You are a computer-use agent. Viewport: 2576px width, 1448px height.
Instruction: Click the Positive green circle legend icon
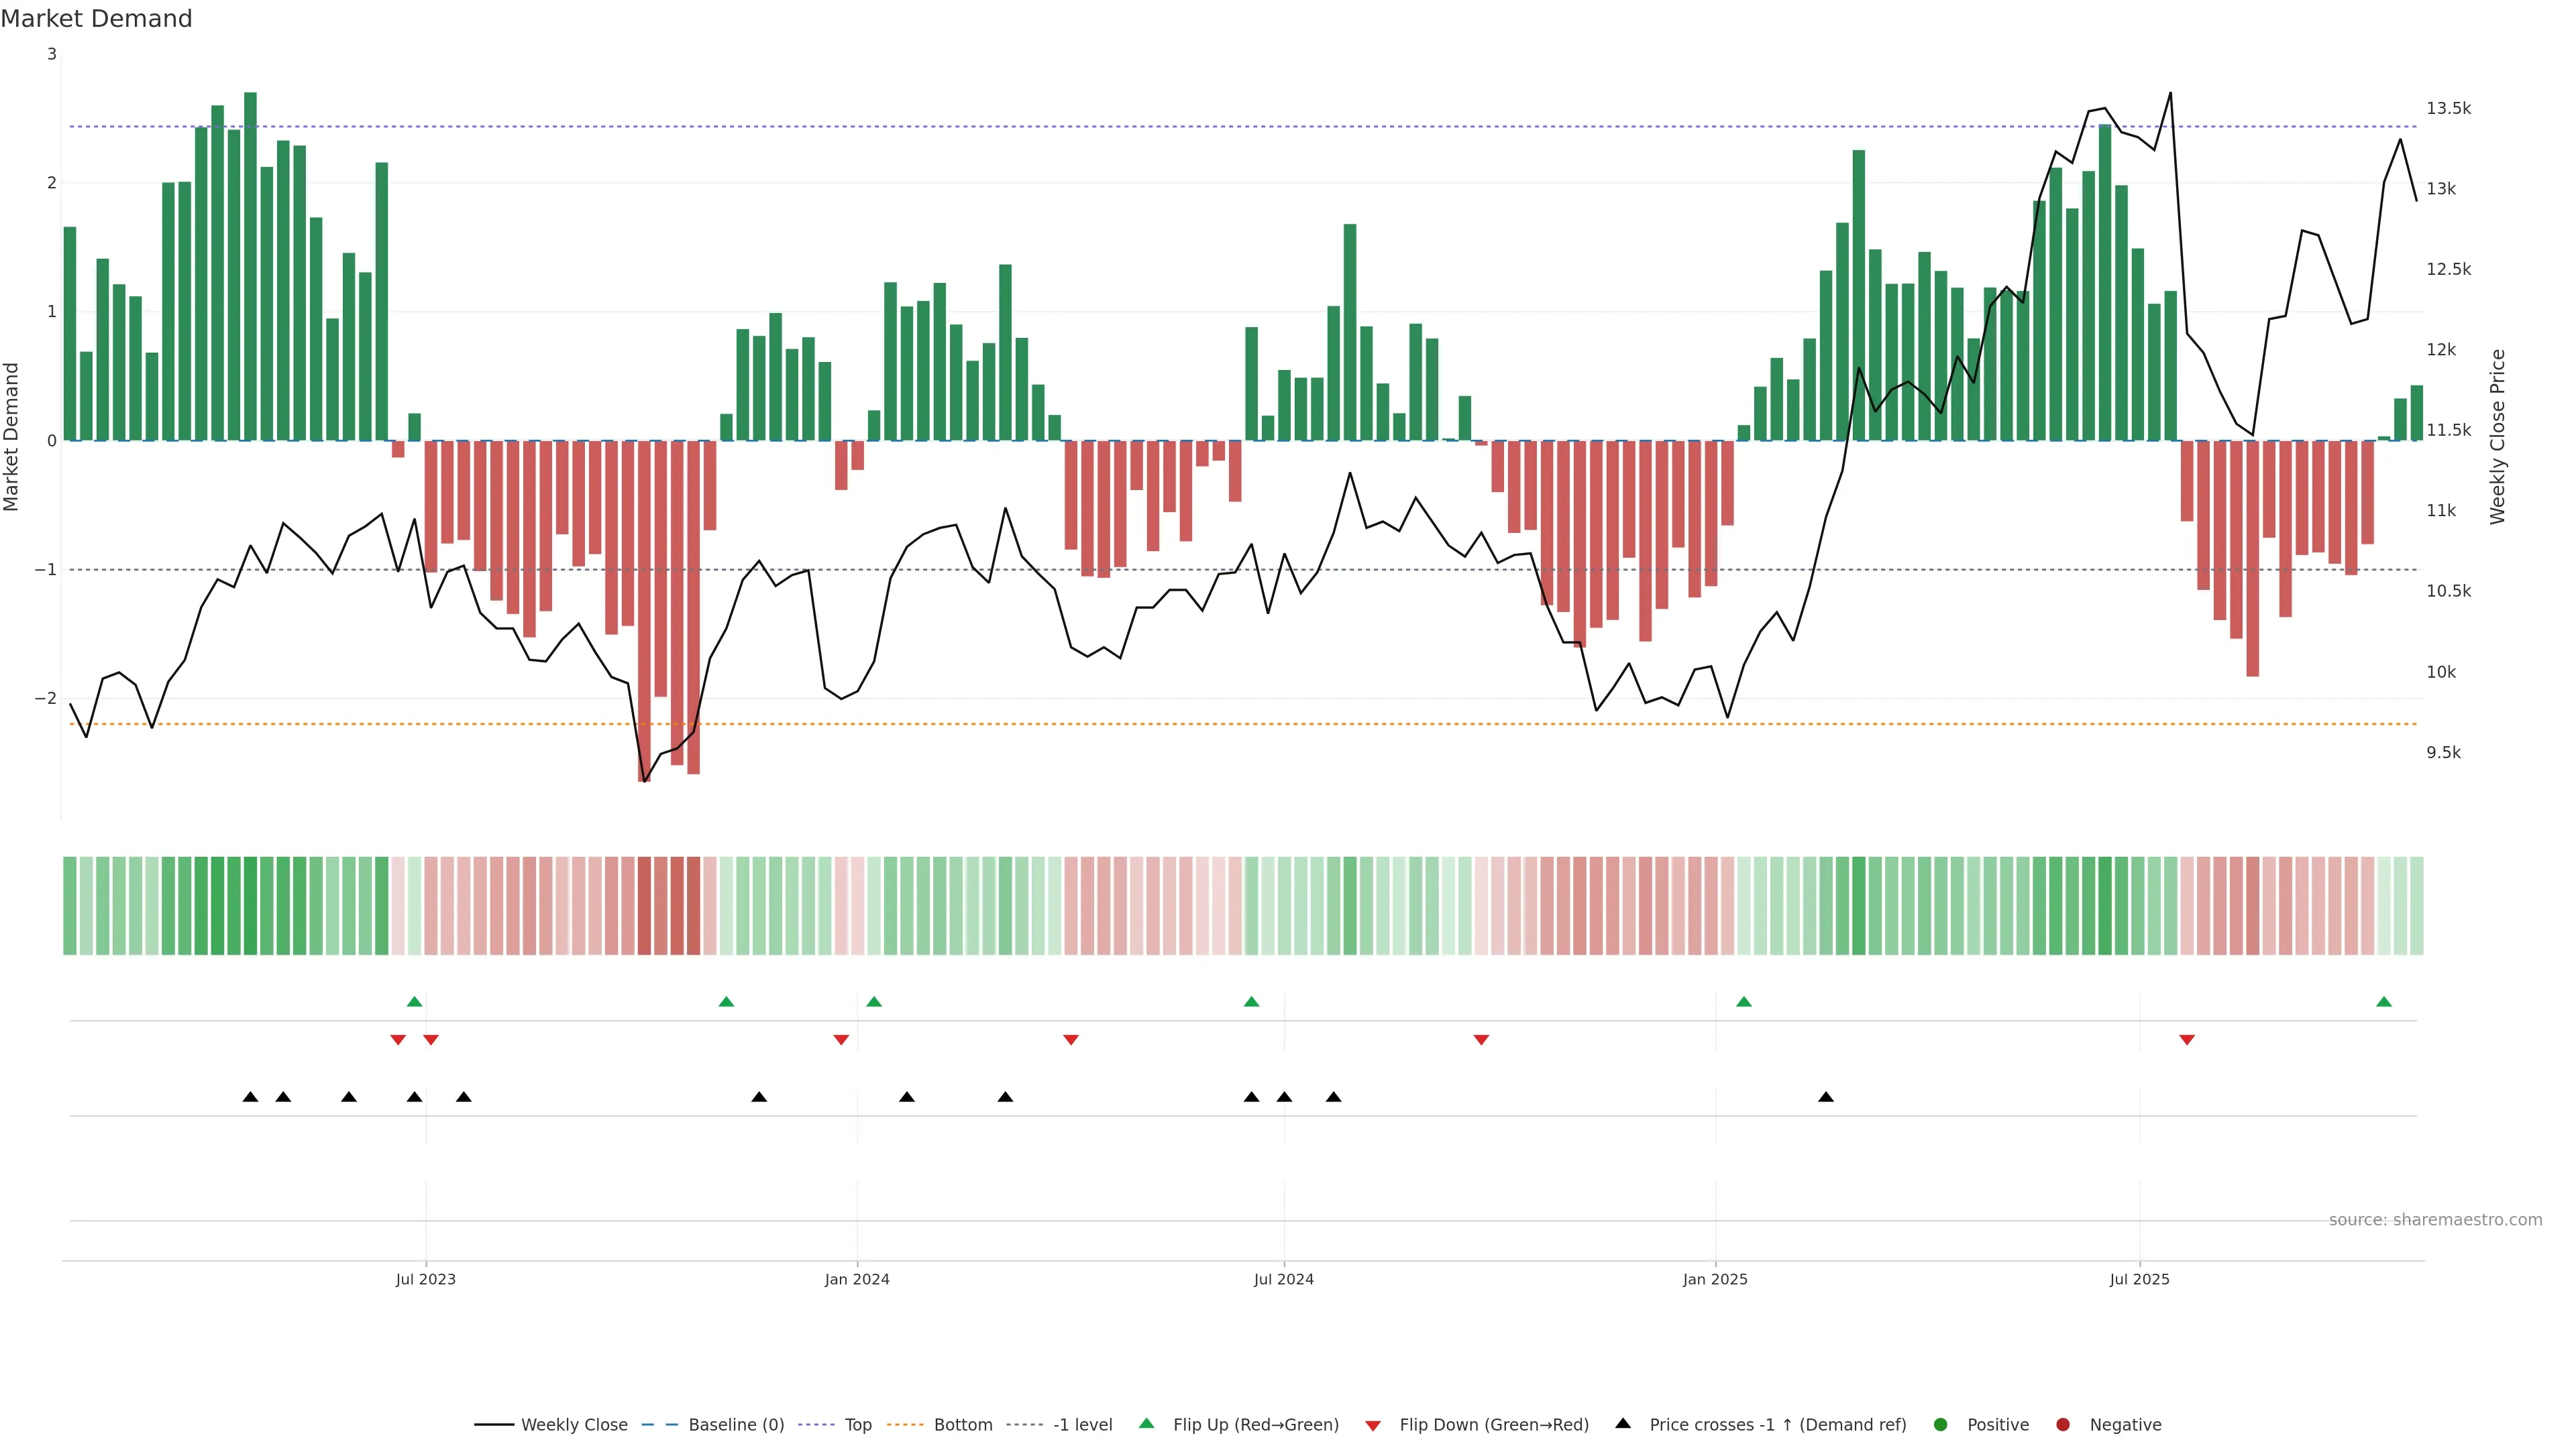[x=1941, y=1425]
